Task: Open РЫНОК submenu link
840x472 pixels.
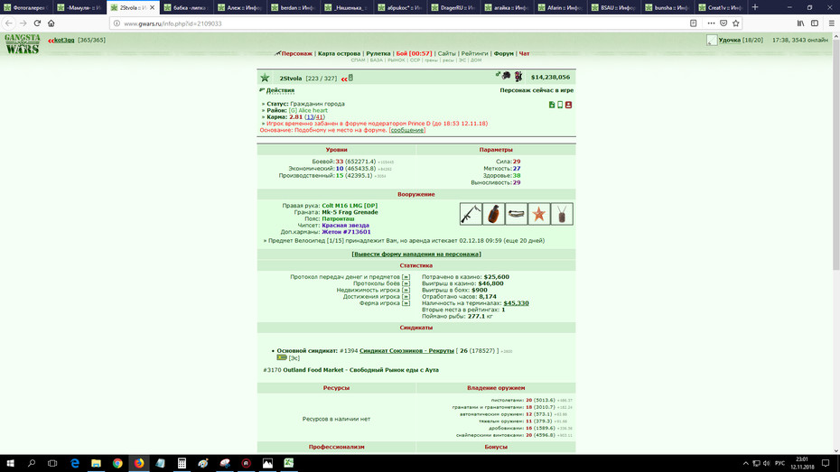Action: click(397, 60)
